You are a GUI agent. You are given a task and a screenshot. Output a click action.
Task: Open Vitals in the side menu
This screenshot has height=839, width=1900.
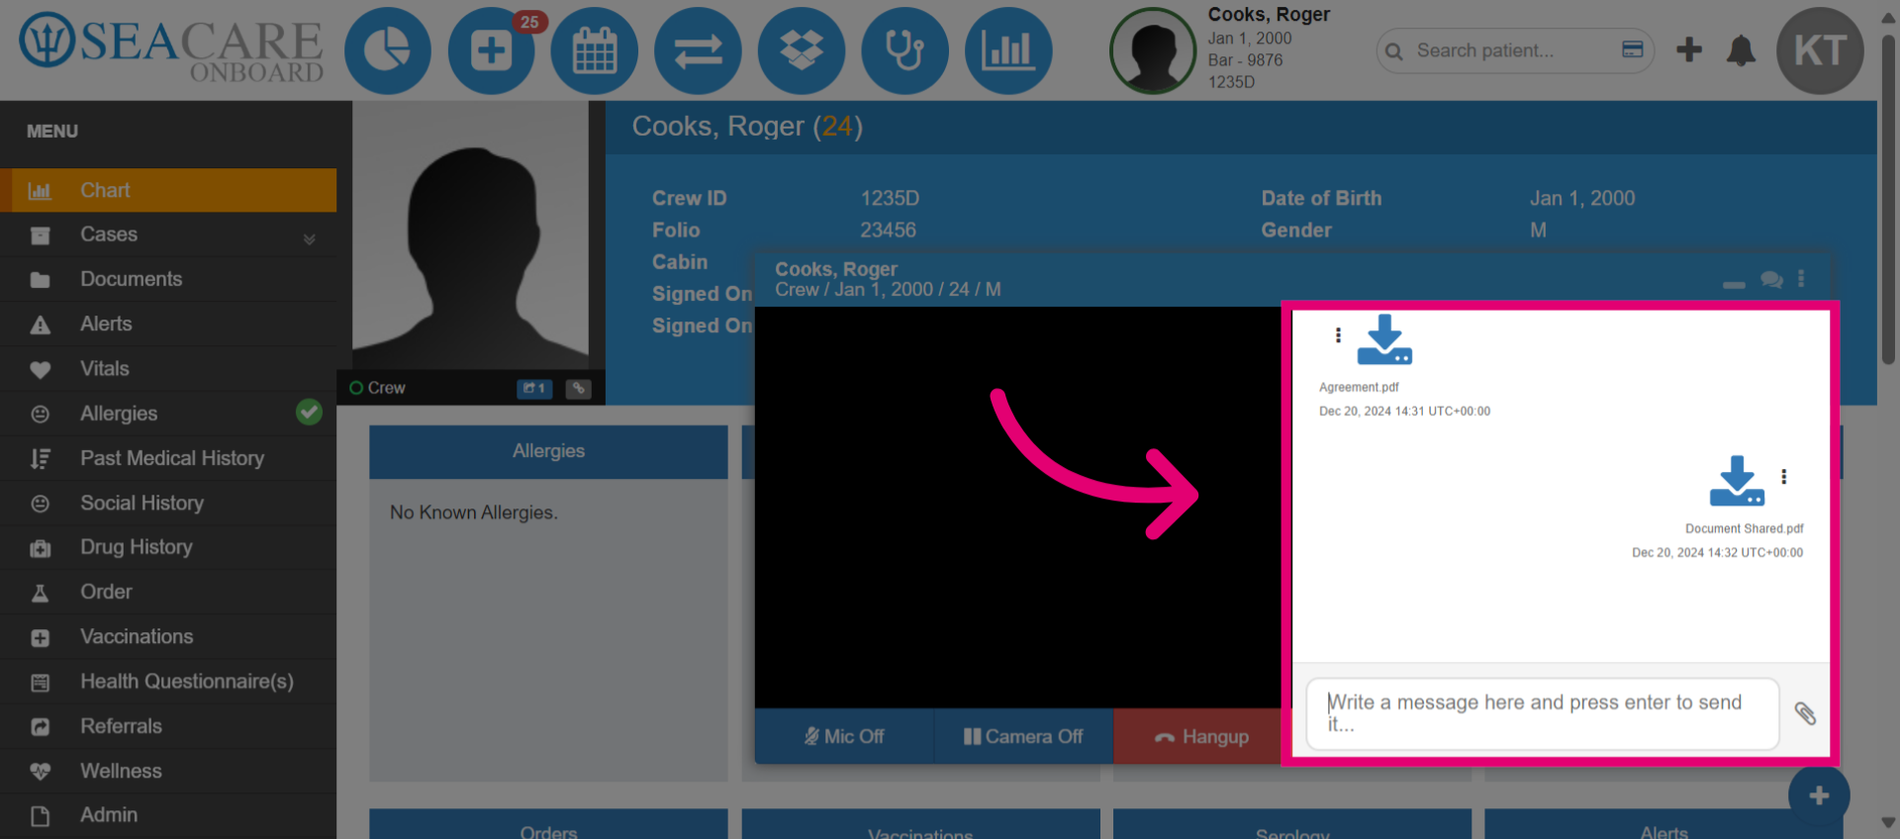click(x=168, y=368)
